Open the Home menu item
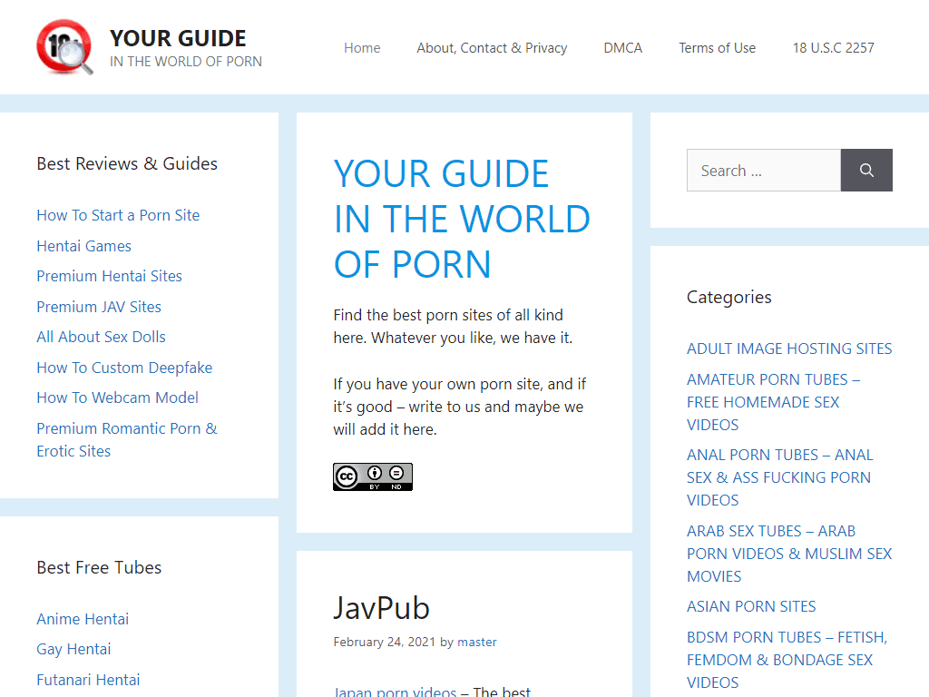 (362, 47)
